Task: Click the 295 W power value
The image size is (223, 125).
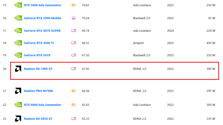Action: click(211, 91)
